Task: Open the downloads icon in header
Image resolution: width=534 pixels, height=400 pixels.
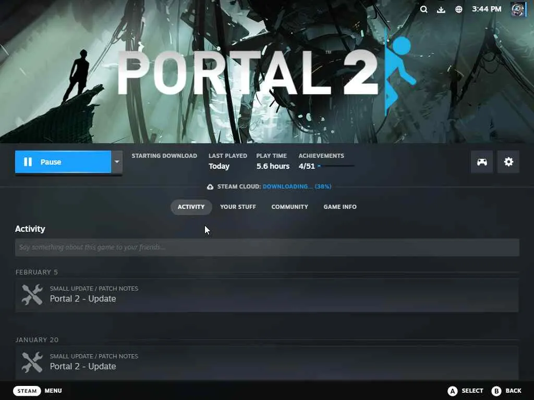Action: 441,9
